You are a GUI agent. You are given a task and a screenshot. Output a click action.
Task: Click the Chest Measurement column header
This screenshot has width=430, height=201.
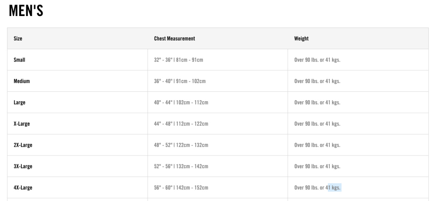(174, 39)
